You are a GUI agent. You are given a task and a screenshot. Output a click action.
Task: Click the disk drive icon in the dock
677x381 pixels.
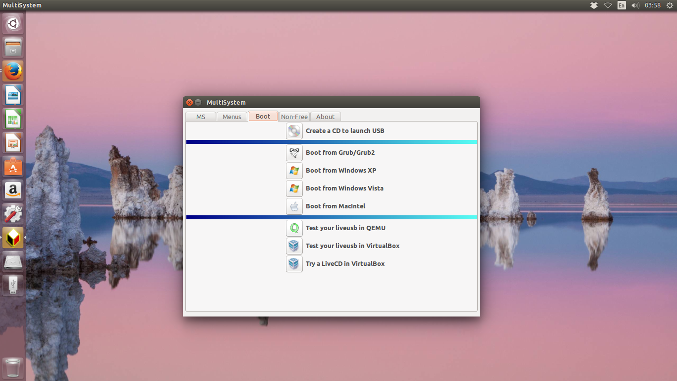pos(13,262)
